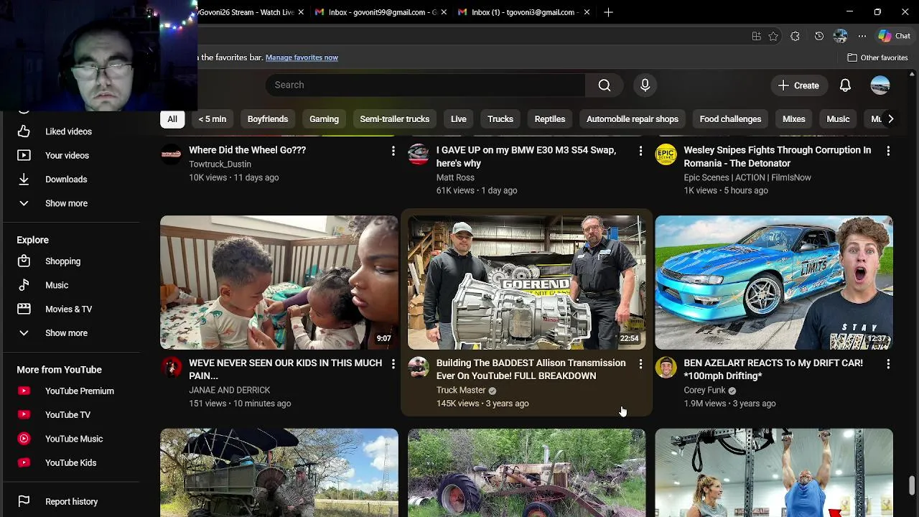Image resolution: width=919 pixels, height=517 pixels.
Task: Select the Live filter chip
Action: point(458,119)
